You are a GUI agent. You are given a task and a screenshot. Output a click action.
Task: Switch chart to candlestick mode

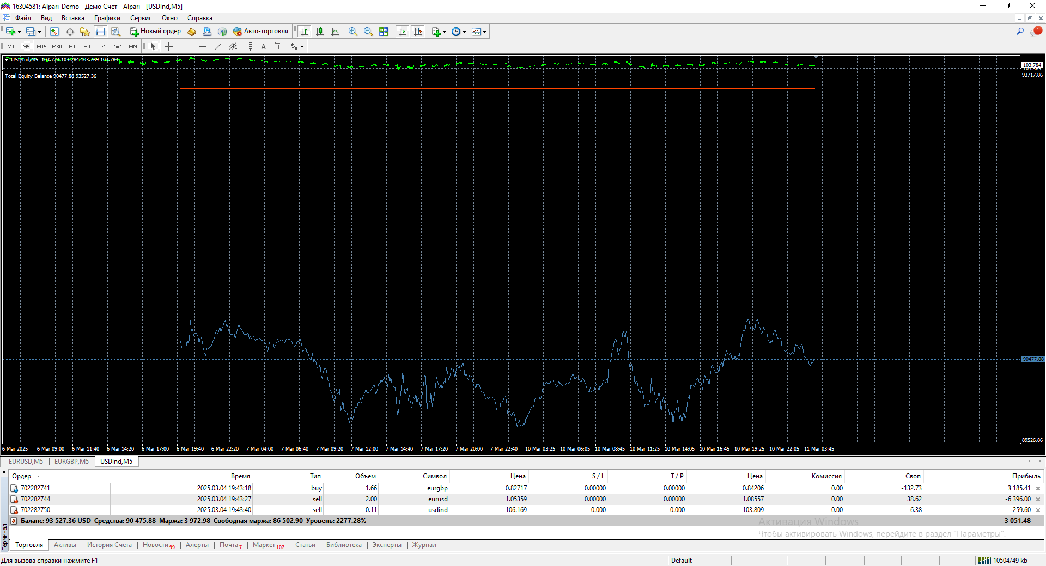[320, 32]
